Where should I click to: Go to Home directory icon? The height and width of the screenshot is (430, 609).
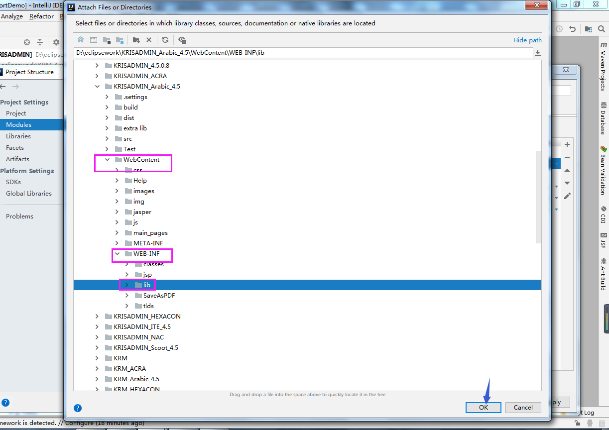pyautogui.click(x=81, y=40)
